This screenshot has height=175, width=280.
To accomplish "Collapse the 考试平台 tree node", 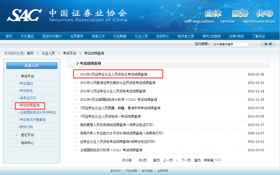I will point(17,76).
